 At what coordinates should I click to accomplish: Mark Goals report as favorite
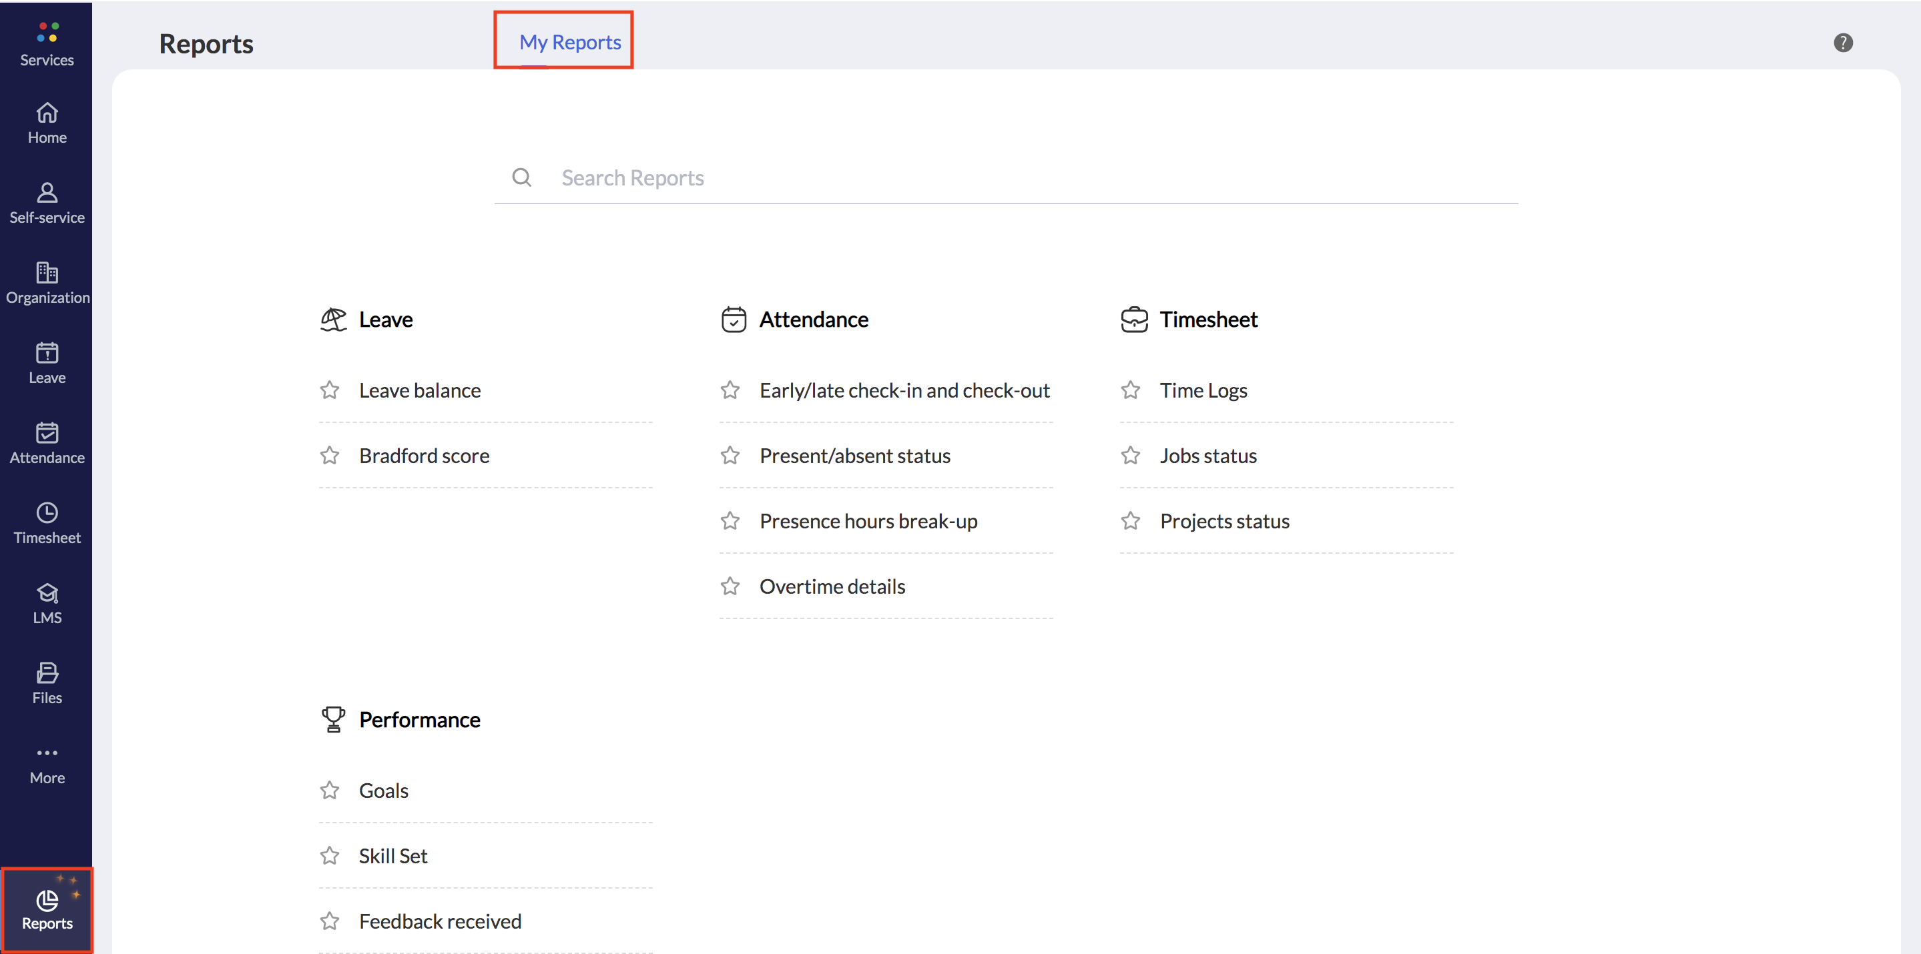(x=330, y=790)
